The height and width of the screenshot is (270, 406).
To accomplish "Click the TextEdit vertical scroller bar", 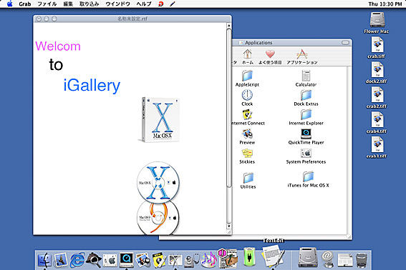I will click(x=229, y=108).
